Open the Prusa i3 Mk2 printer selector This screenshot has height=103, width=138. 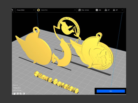click(26, 10)
